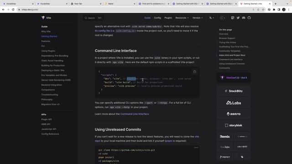Bookmark this page with star icon
Screen dimensions: 292x164
click(x=263, y=10)
